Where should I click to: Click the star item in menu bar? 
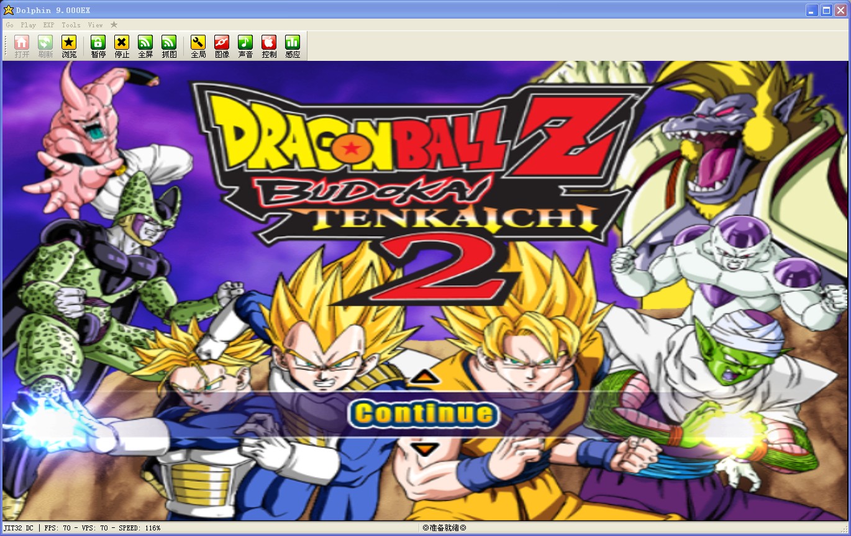[114, 25]
